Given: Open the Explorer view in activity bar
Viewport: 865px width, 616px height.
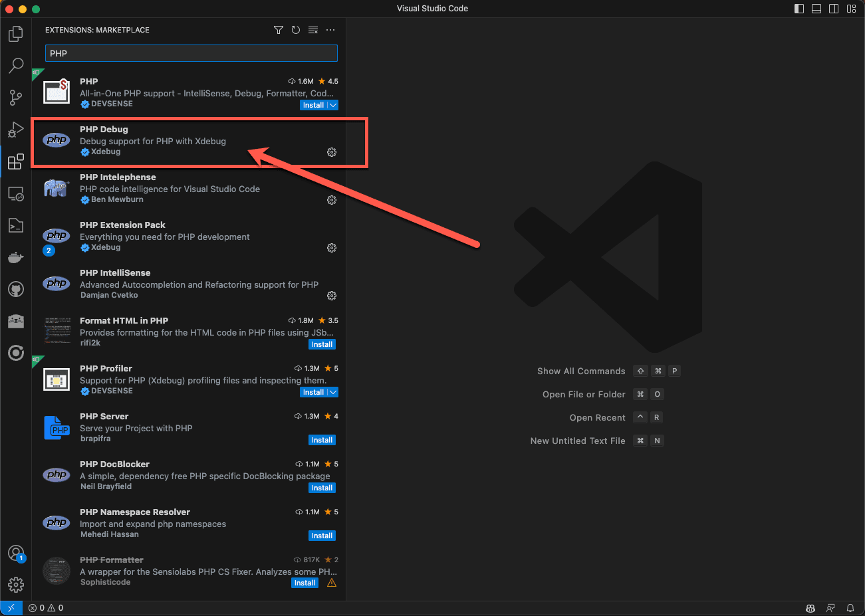Looking at the screenshot, I should coord(16,34).
